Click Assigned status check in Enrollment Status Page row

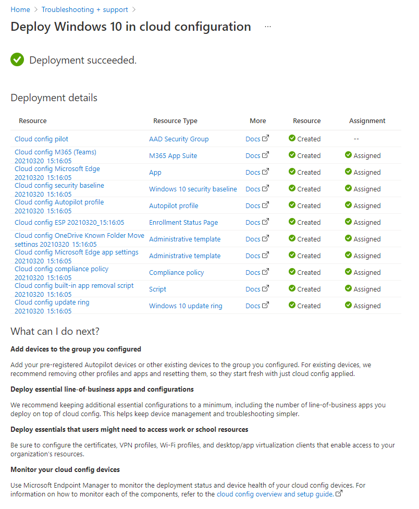pyautogui.click(x=348, y=222)
